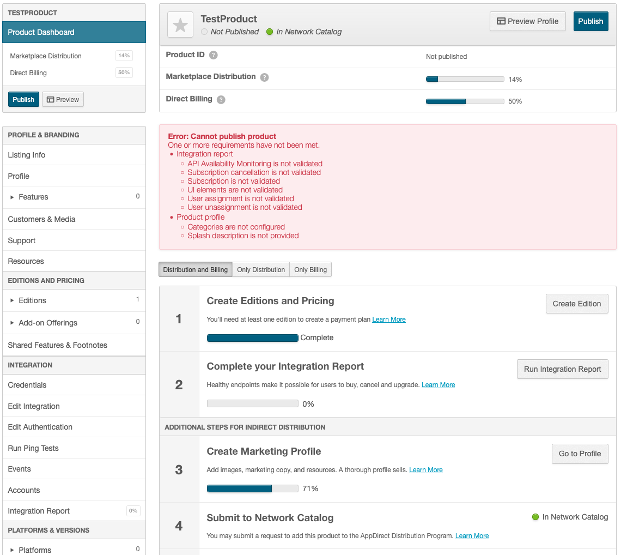Open the Integration Report sidebar item
The width and height of the screenshot is (621, 555).
tap(39, 511)
